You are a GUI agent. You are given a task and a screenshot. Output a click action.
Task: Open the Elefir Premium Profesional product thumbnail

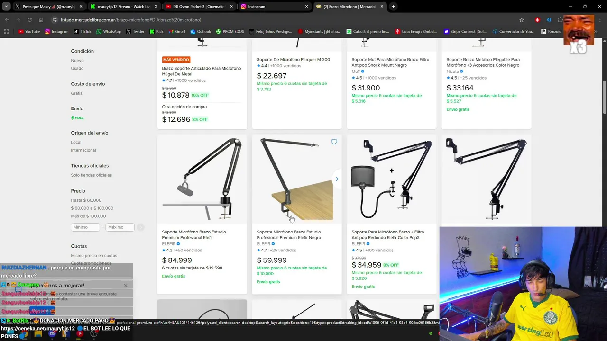202,179
